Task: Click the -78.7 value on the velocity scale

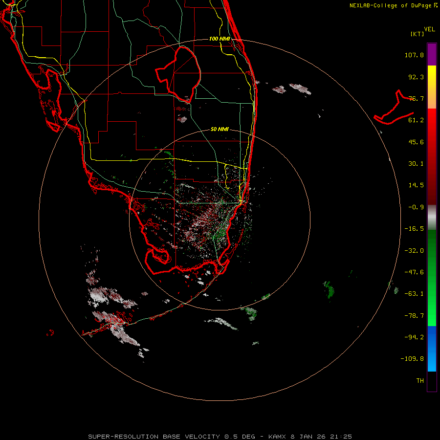Action: pyautogui.click(x=414, y=316)
